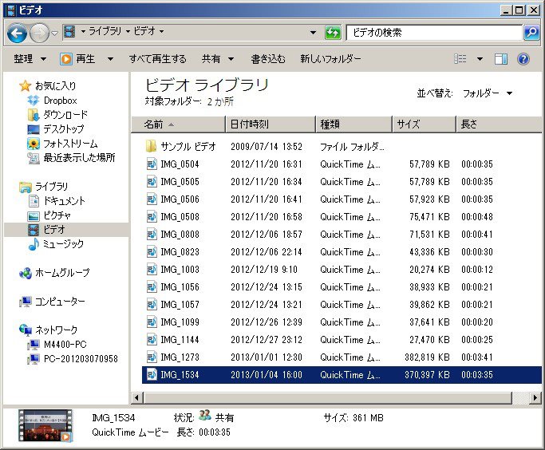
Task: Select the IMG_0504 video file icon
Action: pos(152,164)
